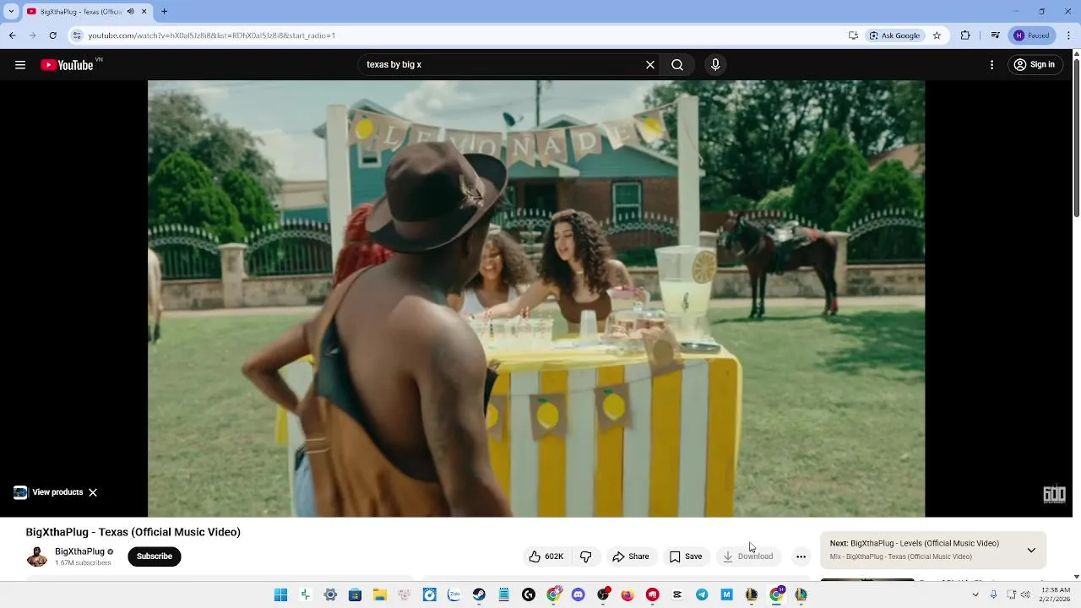Like the video with 602K likes

(546, 556)
